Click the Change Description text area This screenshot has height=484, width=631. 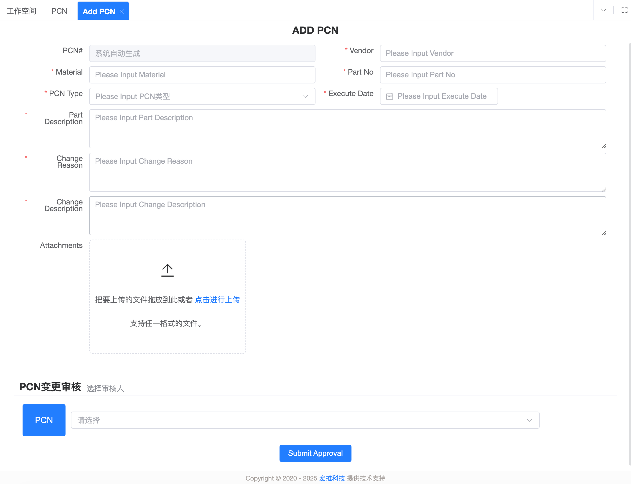click(347, 216)
